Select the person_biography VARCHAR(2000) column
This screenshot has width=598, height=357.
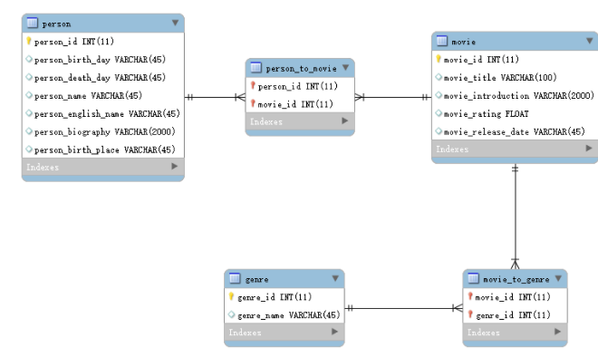tap(103, 131)
